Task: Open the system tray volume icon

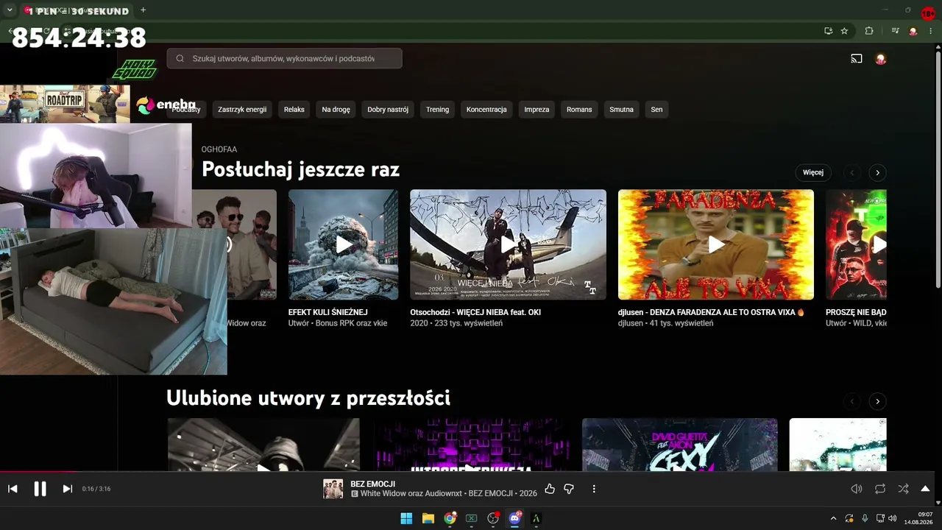Action: click(x=893, y=518)
